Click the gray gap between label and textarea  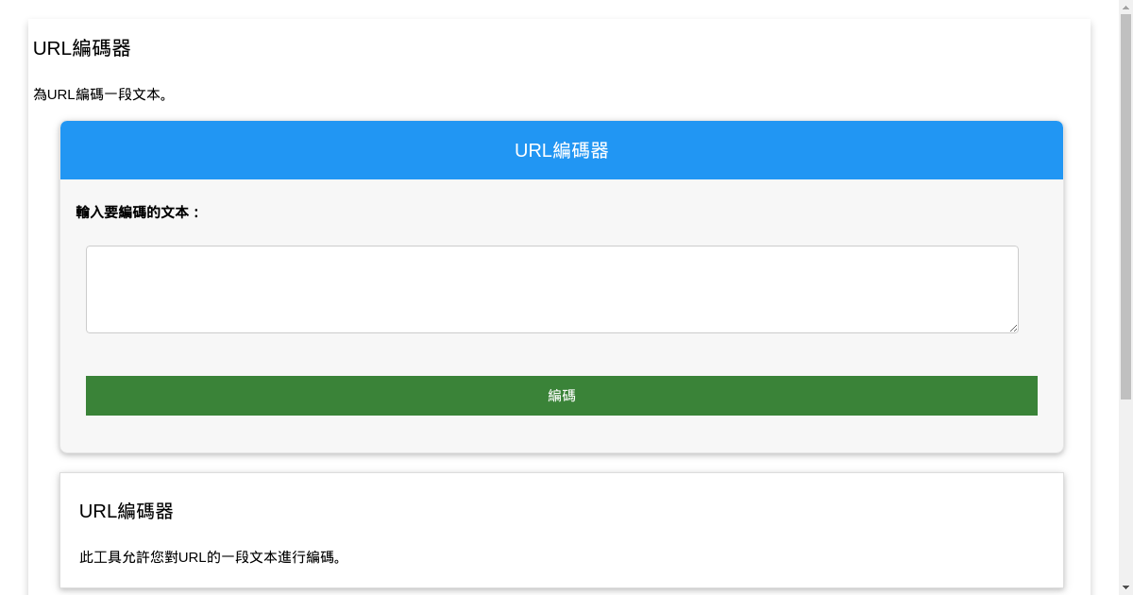[x=561, y=233]
